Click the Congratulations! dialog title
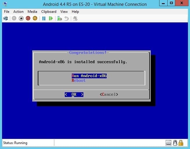Screen dimensions: 190x149 88,53
